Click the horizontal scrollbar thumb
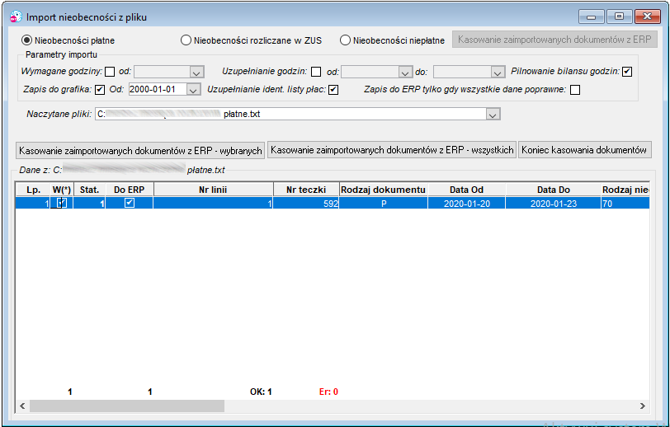 point(127,406)
